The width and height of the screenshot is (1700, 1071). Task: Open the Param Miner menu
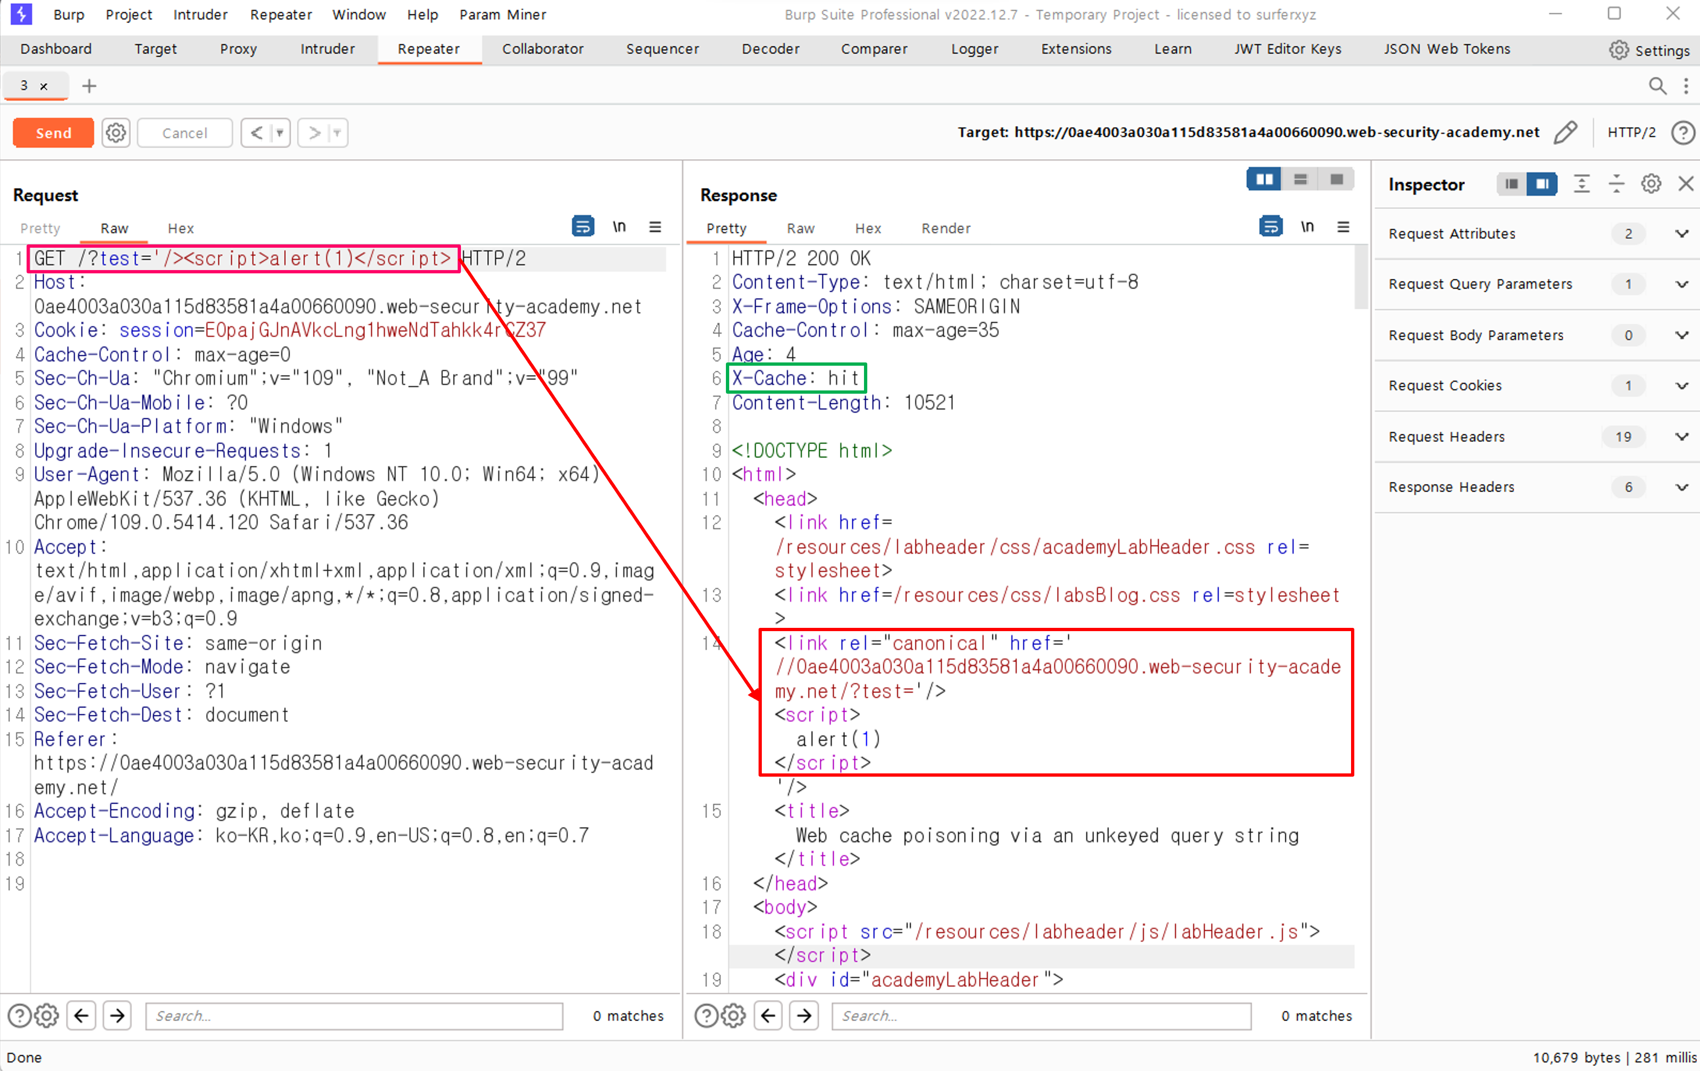click(502, 14)
